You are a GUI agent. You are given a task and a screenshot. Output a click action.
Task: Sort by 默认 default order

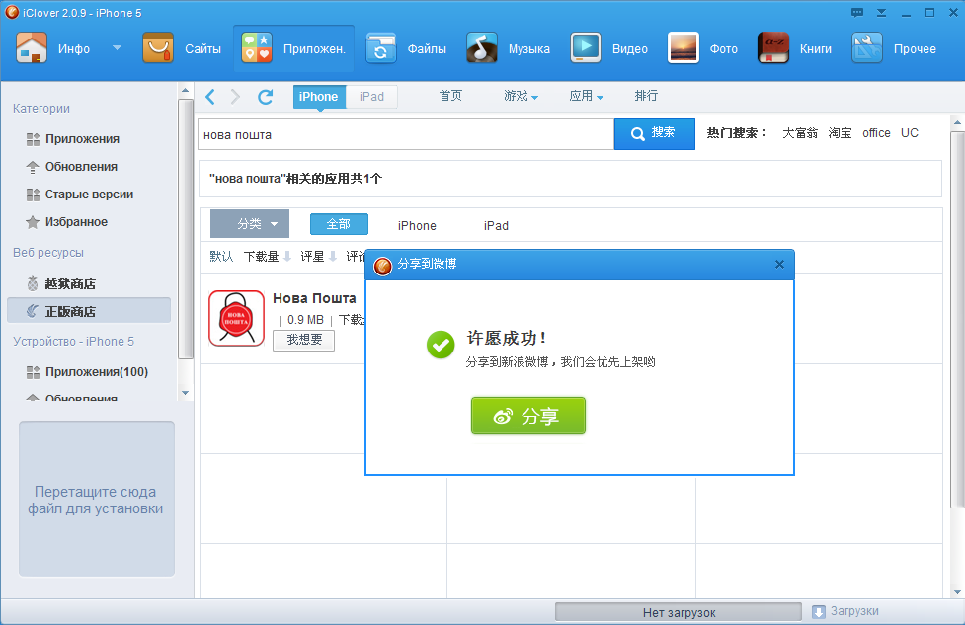click(221, 257)
